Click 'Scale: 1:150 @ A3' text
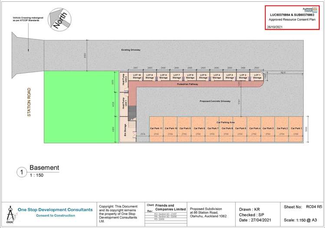Screen dimensions: 325x228 point(300,220)
